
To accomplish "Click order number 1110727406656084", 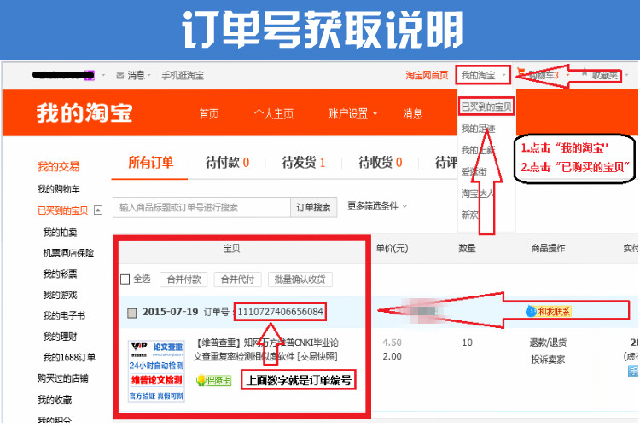I will click(281, 312).
